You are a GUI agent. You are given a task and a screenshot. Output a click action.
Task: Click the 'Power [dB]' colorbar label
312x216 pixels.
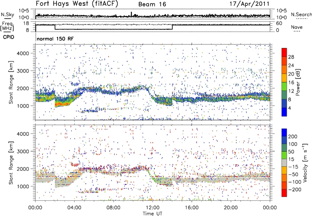(x=298, y=82)
